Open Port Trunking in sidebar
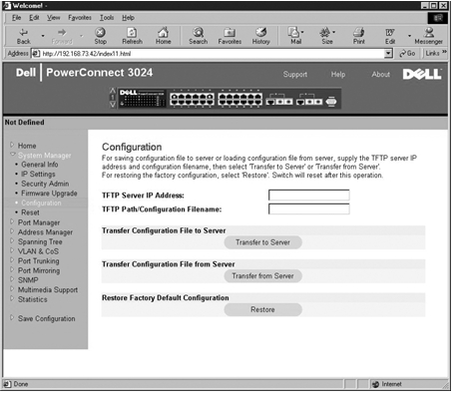Image resolution: width=461 pixels, height=401 pixels. (x=38, y=261)
